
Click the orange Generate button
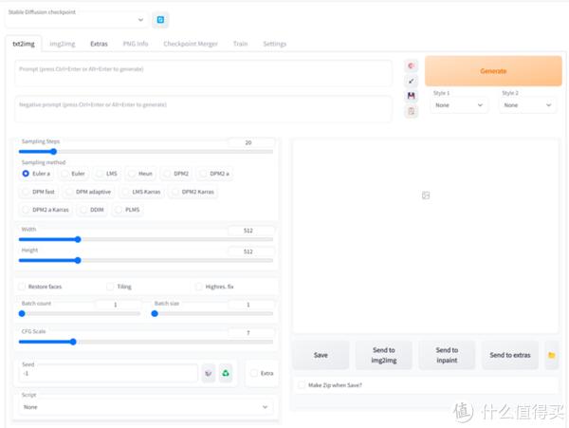point(493,71)
